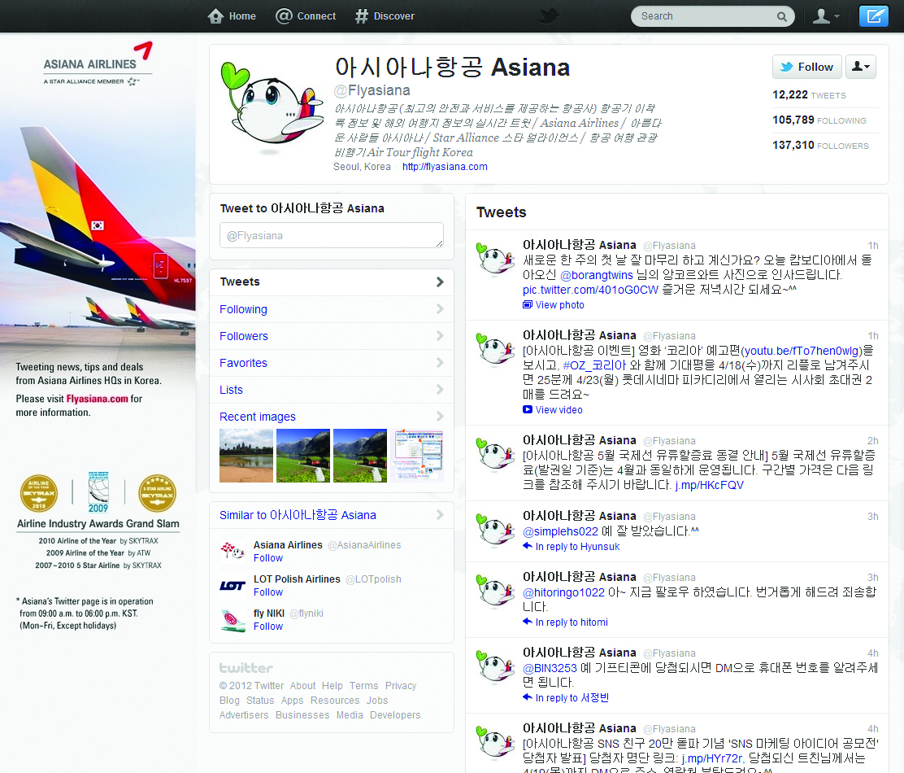The image size is (904, 773).
Task: Open the @hitoringo1022 mention
Action: tap(564, 592)
